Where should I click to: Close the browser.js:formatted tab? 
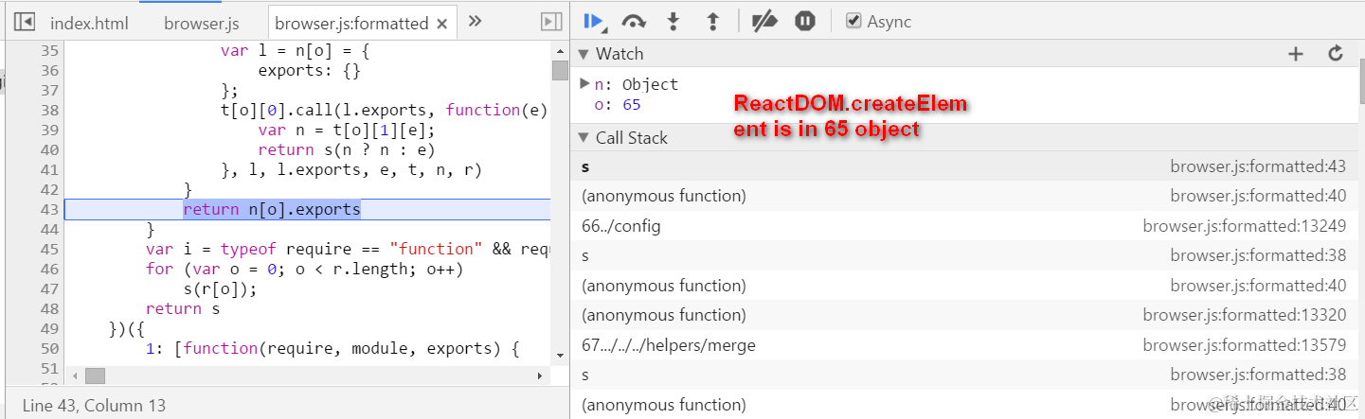[x=441, y=23]
